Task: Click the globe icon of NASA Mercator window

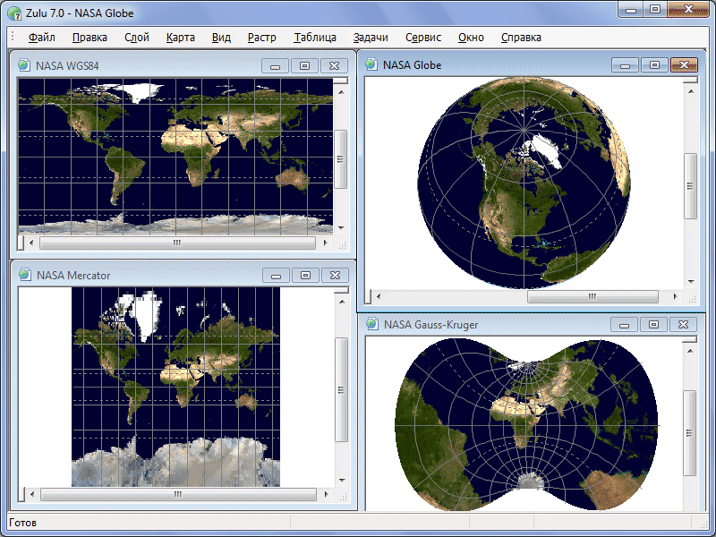Action: click(24, 275)
